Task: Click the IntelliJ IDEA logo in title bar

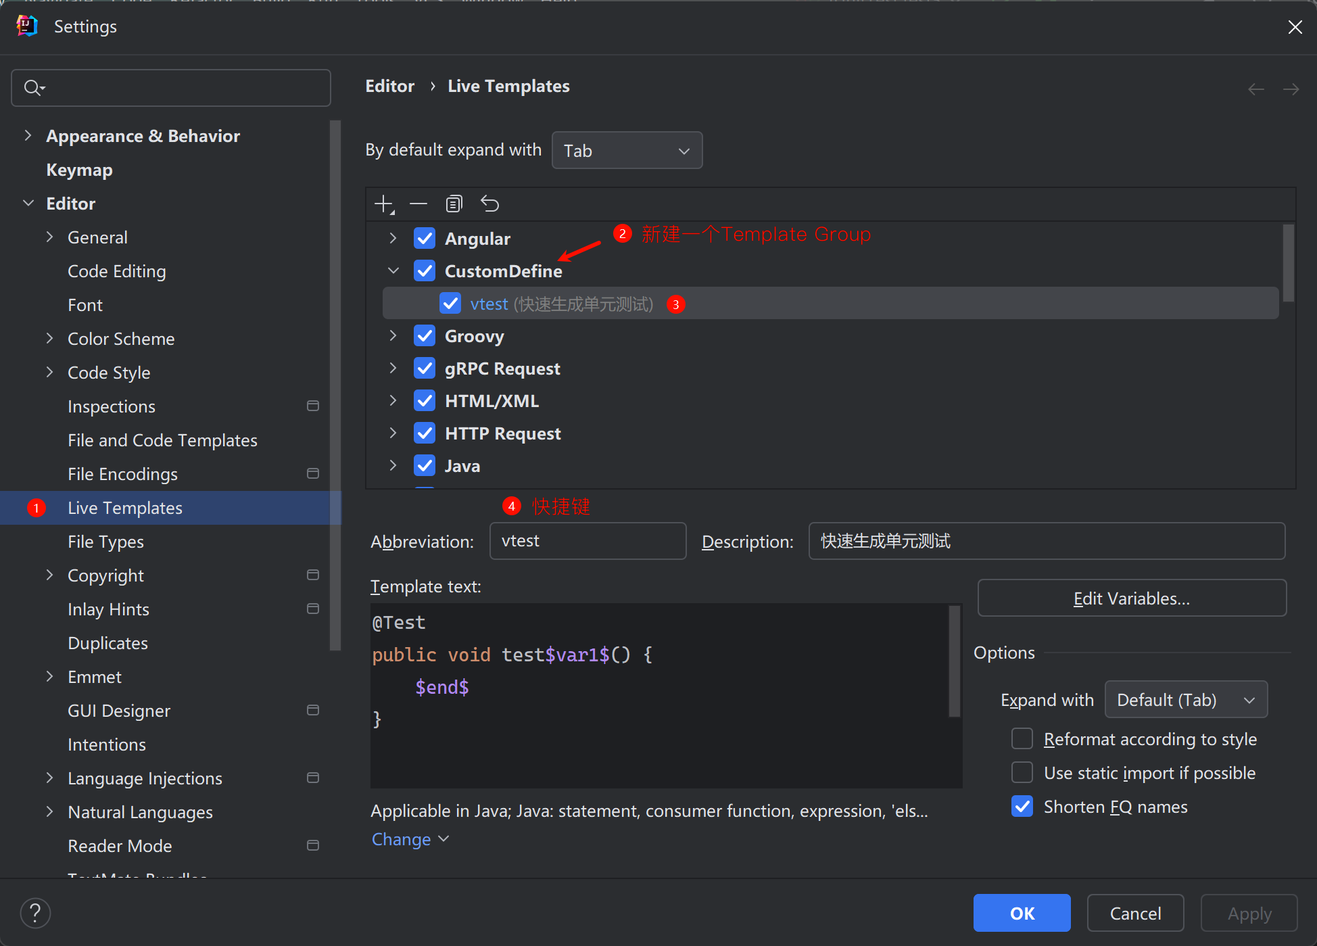Action: pyautogui.click(x=27, y=26)
